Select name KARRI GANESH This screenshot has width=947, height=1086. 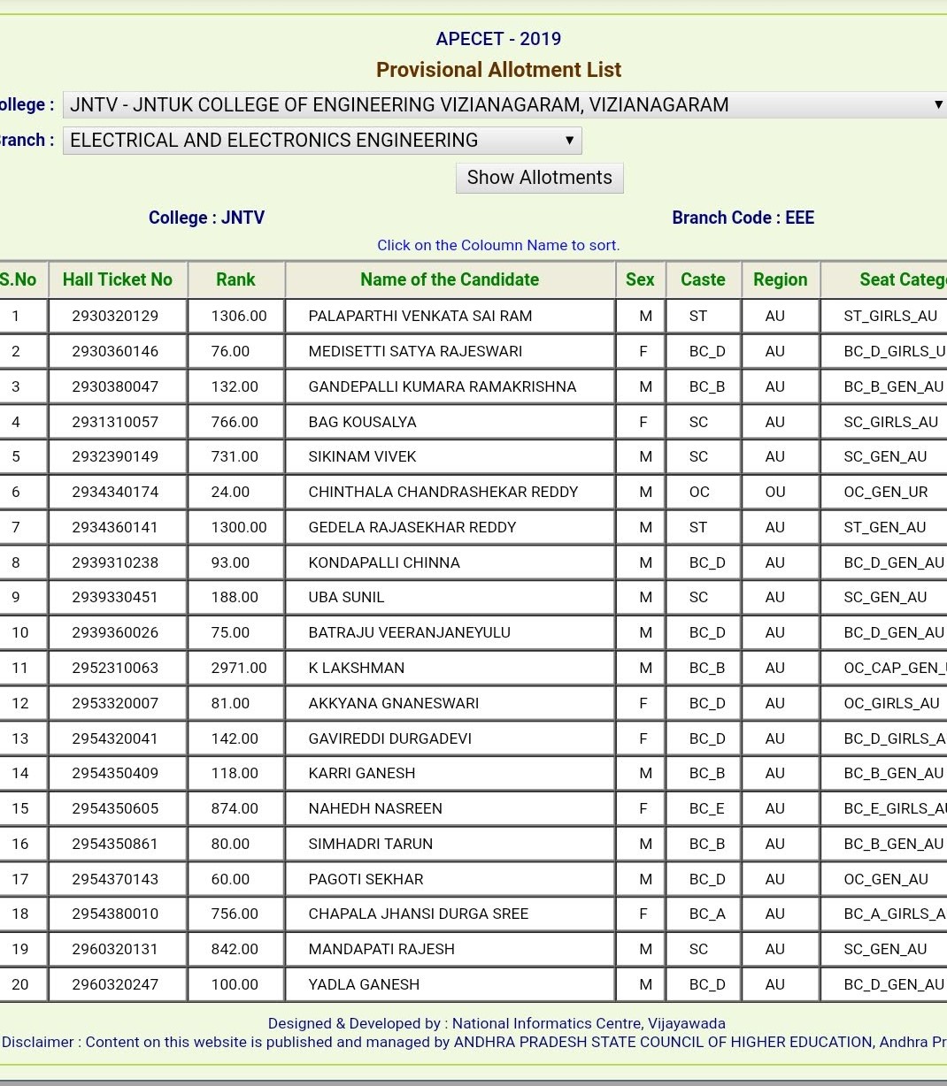tap(362, 773)
